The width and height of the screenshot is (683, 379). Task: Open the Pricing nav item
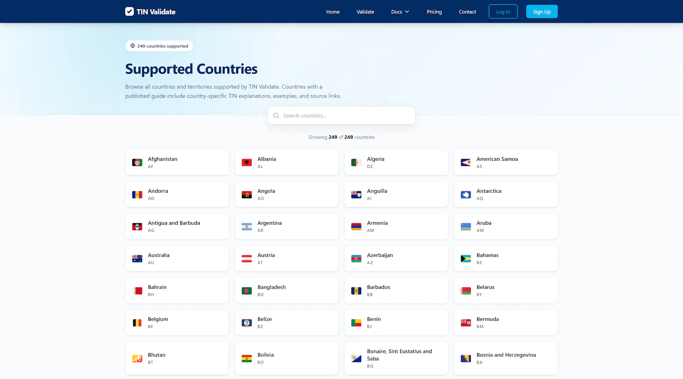434,12
